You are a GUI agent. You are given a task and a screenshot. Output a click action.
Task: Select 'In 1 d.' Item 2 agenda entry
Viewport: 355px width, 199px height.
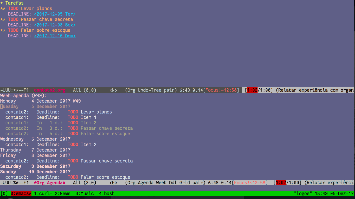[51, 123]
